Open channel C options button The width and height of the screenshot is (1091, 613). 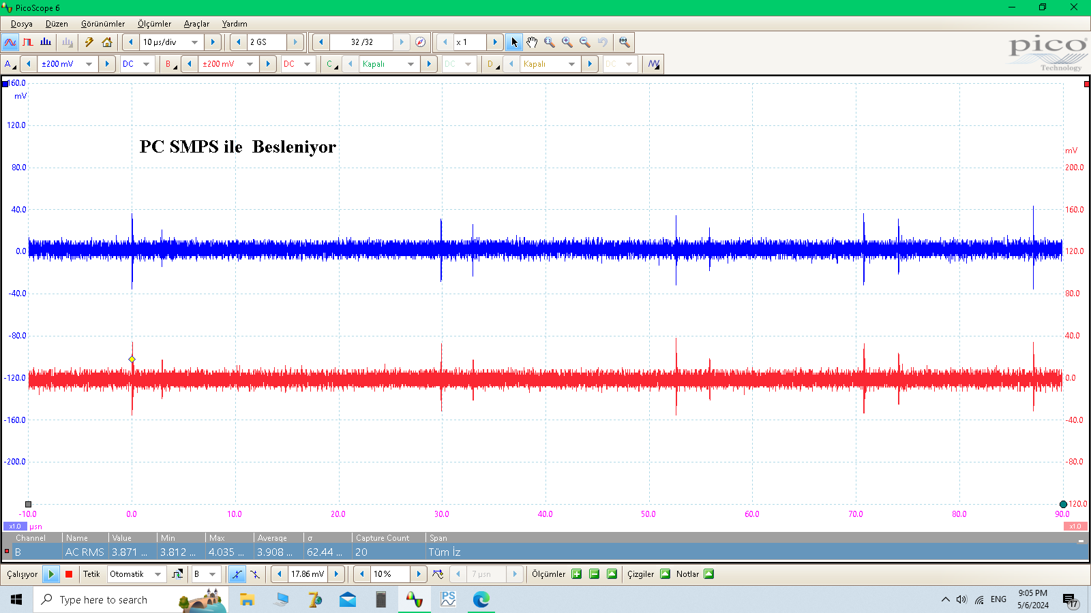tap(331, 64)
